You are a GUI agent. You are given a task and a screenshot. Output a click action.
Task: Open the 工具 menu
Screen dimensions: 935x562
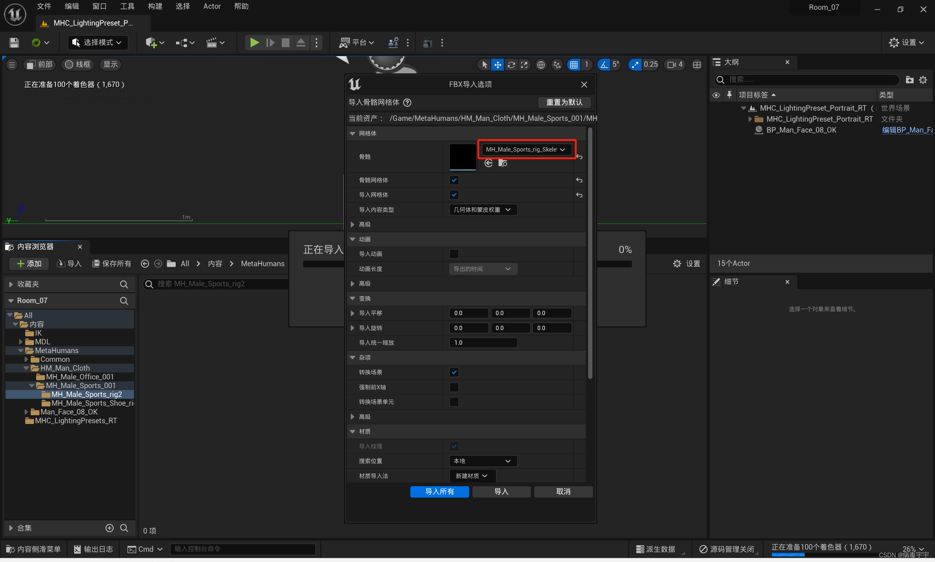tap(127, 7)
